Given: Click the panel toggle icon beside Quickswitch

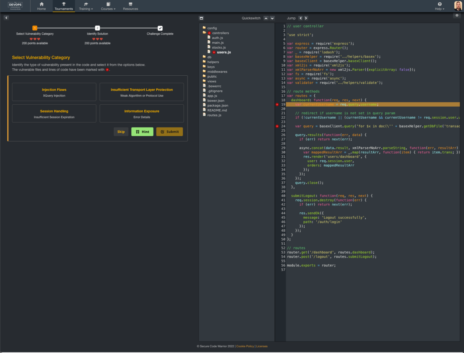Looking at the screenshot, I should coord(201,18).
